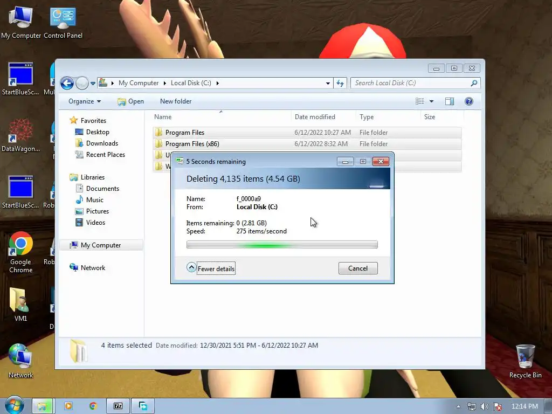Image resolution: width=552 pixels, height=414 pixels.
Task: Open the Organize dropdown menu
Action: coord(85,101)
